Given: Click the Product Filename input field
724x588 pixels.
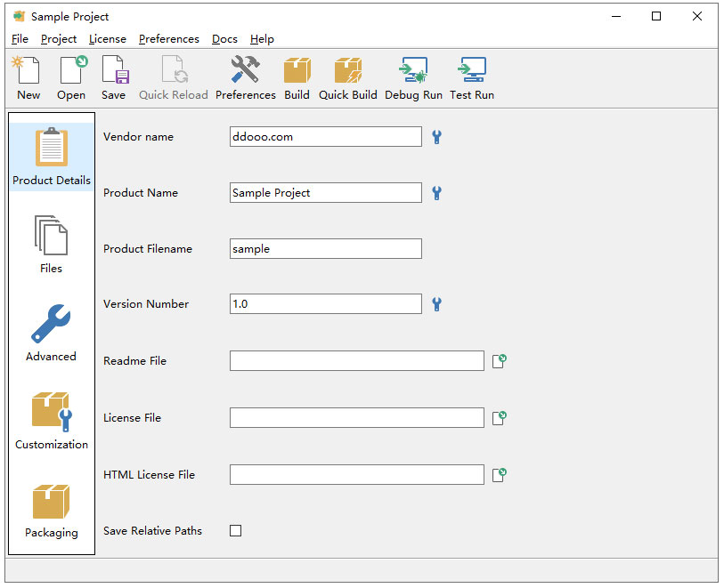Looking at the screenshot, I should click(326, 248).
